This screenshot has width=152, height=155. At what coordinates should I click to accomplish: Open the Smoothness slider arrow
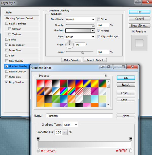click(65, 132)
